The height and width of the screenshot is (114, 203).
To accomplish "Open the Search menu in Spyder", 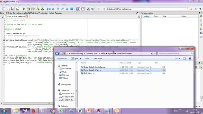I will pos(14,5).
